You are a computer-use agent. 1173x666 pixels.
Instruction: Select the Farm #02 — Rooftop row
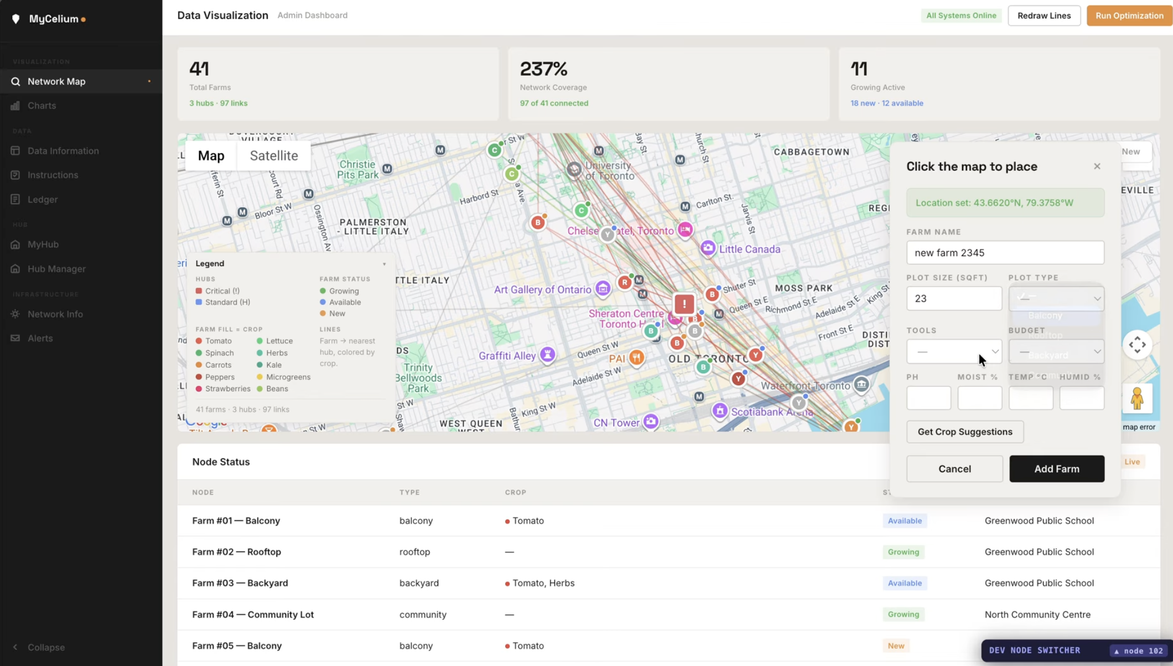(668, 552)
